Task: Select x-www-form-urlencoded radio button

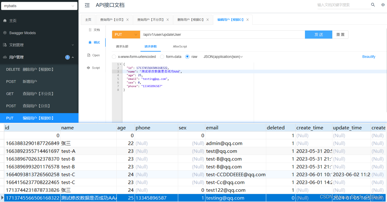Action: (114, 57)
